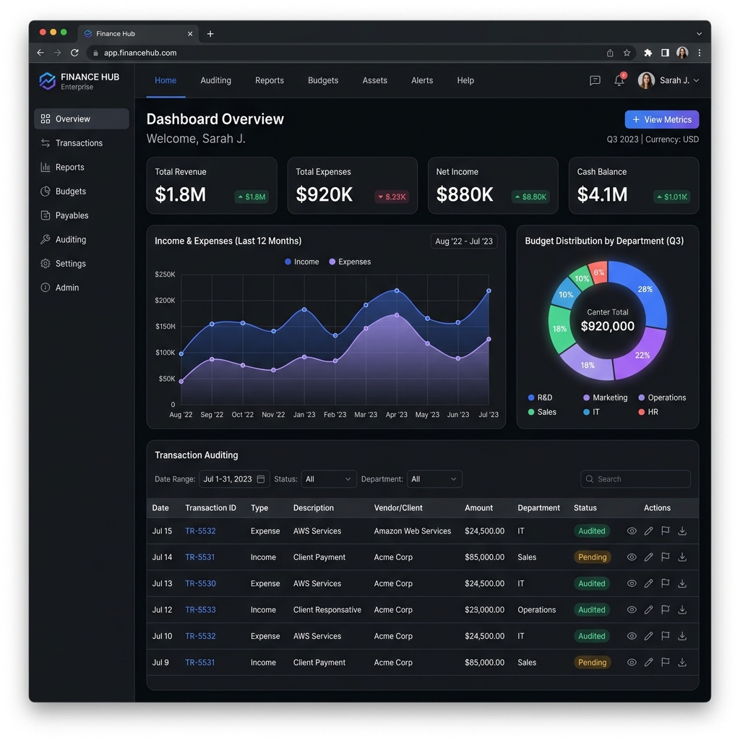The height and width of the screenshot is (740, 740).
Task: Change the Aug '22 - Jul '23 chart range
Action: 464,241
